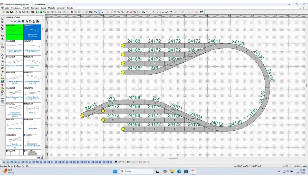Image resolution: width=308 pixels, height=182 pixels.
Task: Create a new track plan file
Action: pyautogui.click(x=4, y=12)
